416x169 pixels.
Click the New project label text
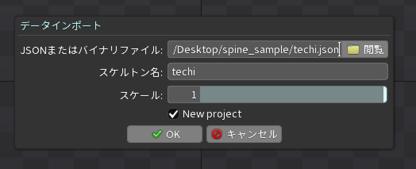(212, 114)
